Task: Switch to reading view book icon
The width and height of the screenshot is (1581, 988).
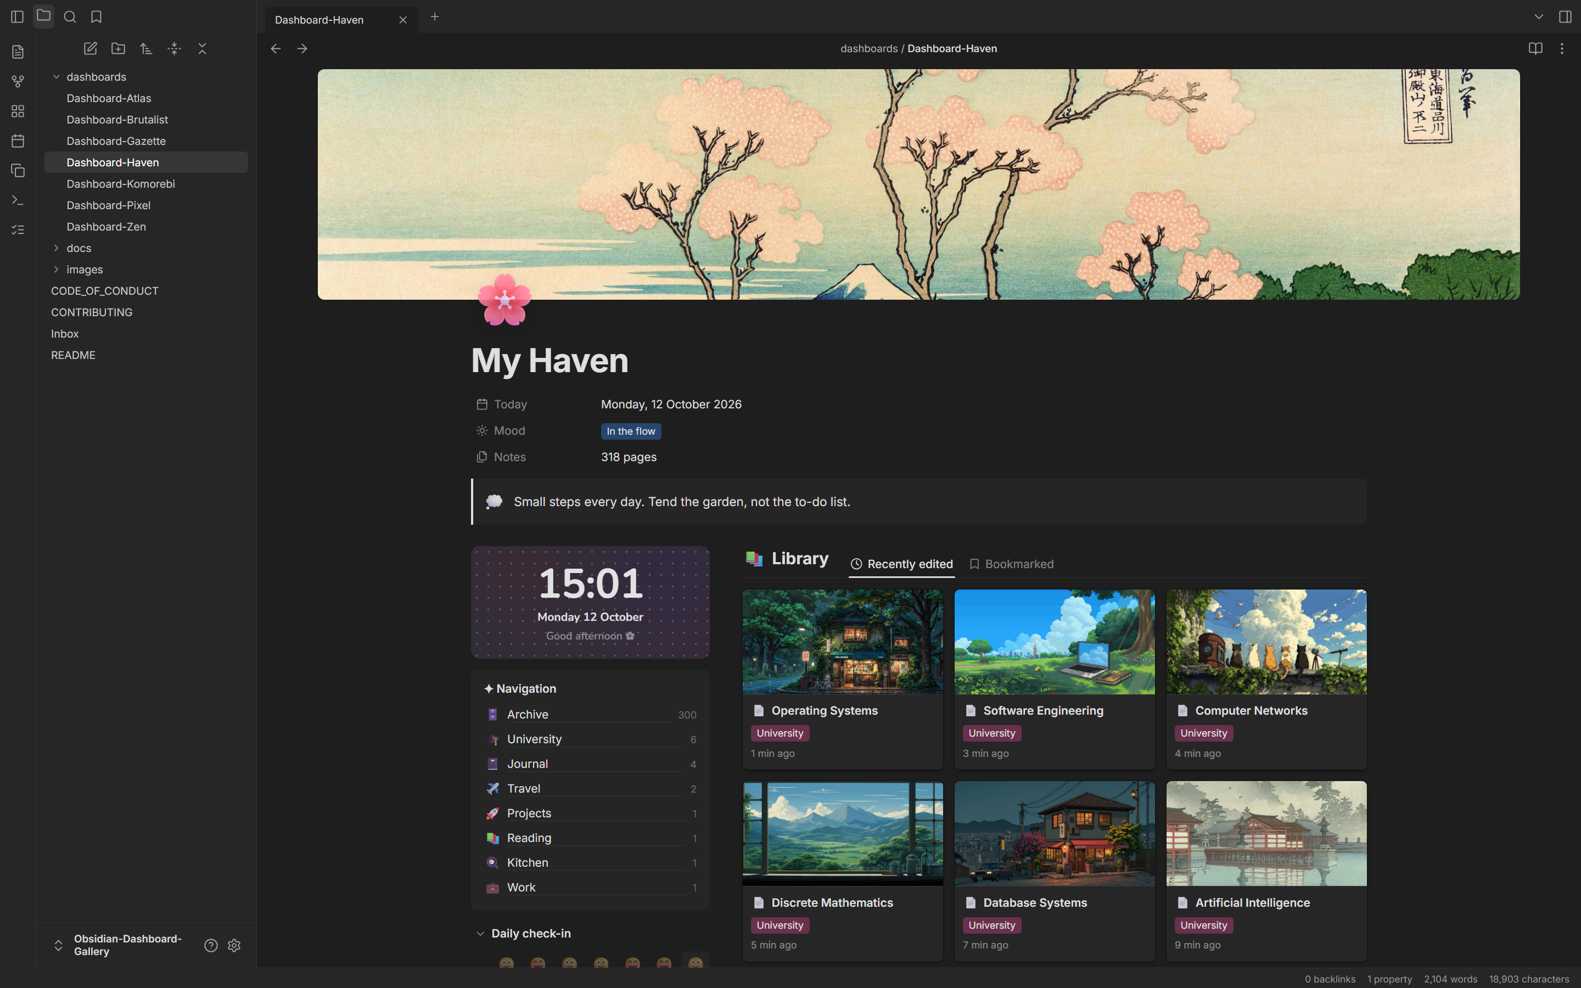Action: tap(1535, 48)
